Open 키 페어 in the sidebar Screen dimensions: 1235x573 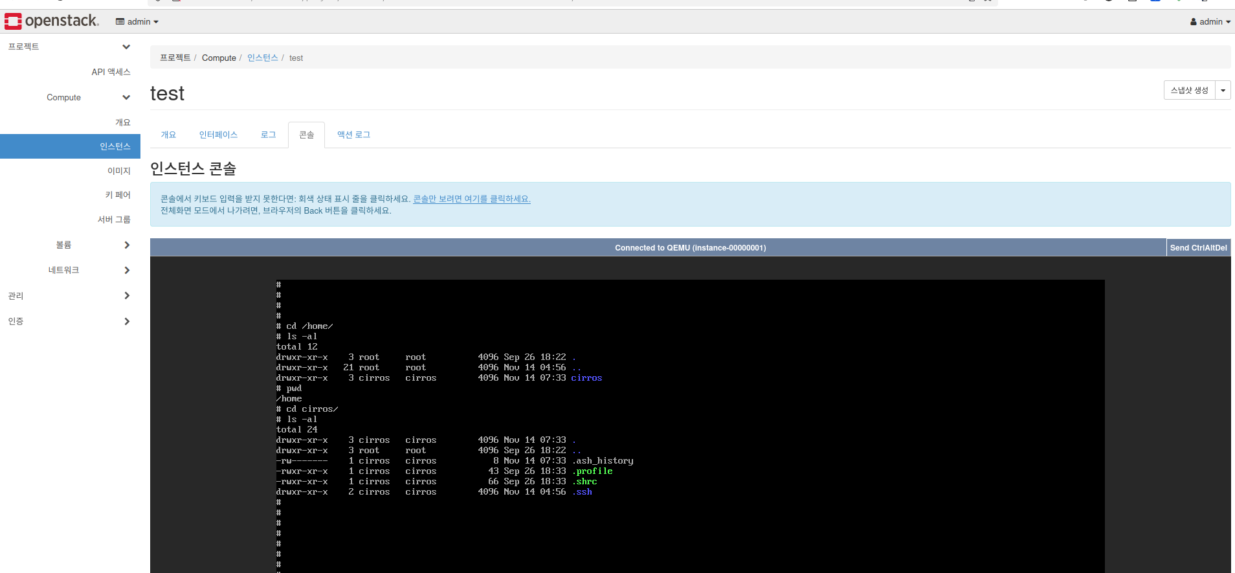click(x=118, y=195)
